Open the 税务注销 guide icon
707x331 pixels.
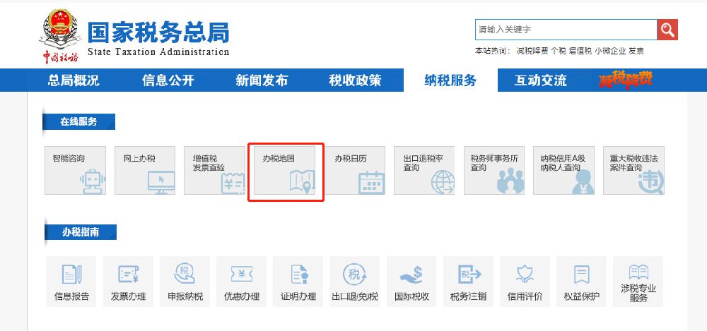(469, 282)
